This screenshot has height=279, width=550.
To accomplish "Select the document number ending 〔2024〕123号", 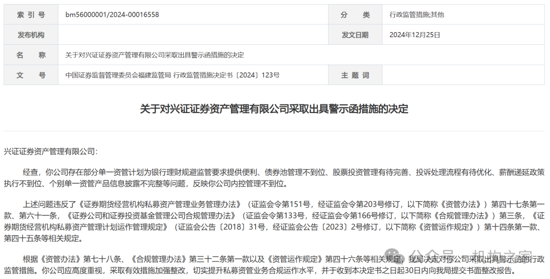I will coord(172,75).
